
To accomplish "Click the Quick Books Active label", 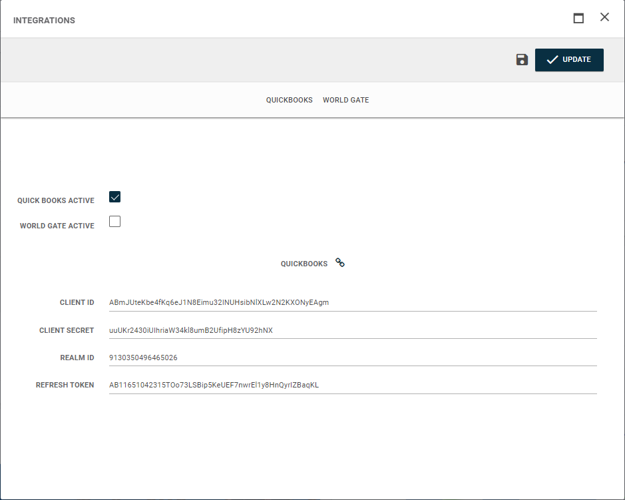I will point(56,200).
